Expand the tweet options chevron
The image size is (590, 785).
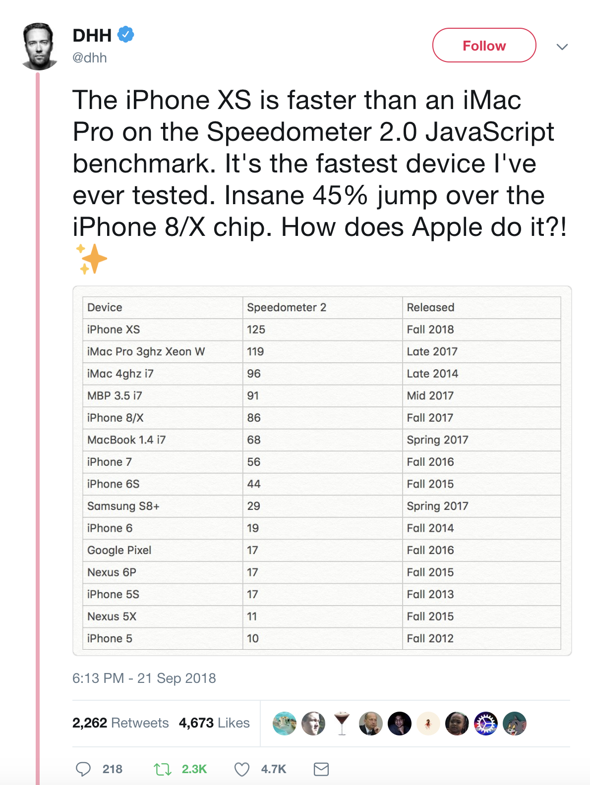[x=561, y=47]
